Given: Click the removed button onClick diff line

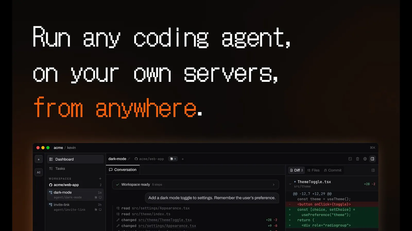Looking at the screenshot, I should click(332, 204).
